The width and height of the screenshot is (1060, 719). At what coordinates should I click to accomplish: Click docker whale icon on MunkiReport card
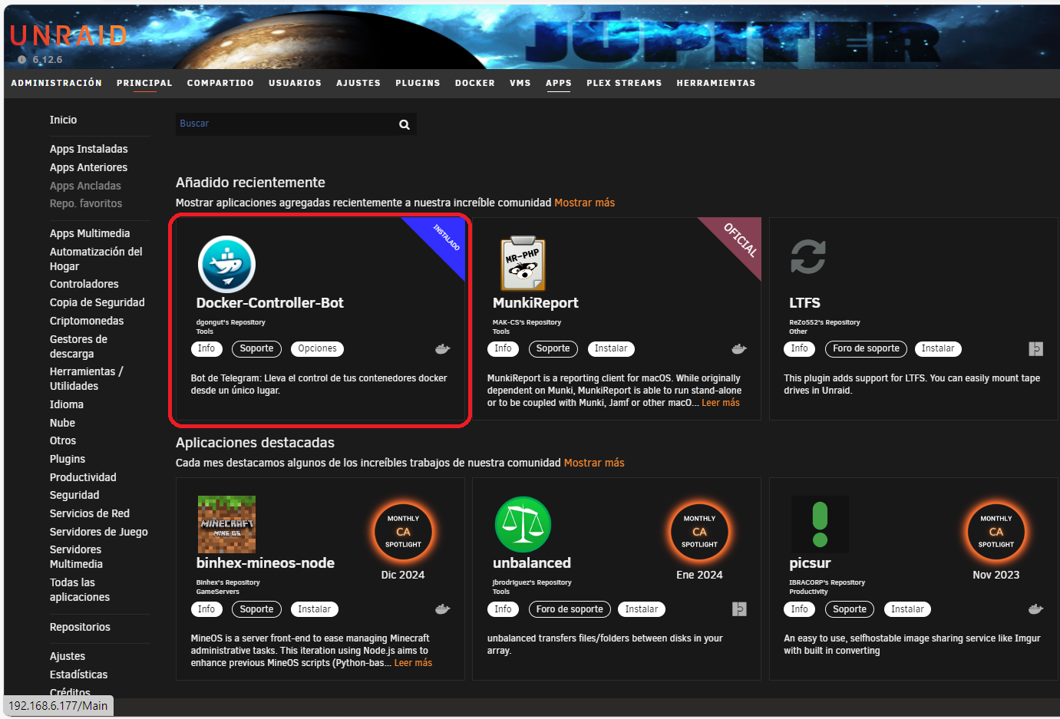[739, 349]
